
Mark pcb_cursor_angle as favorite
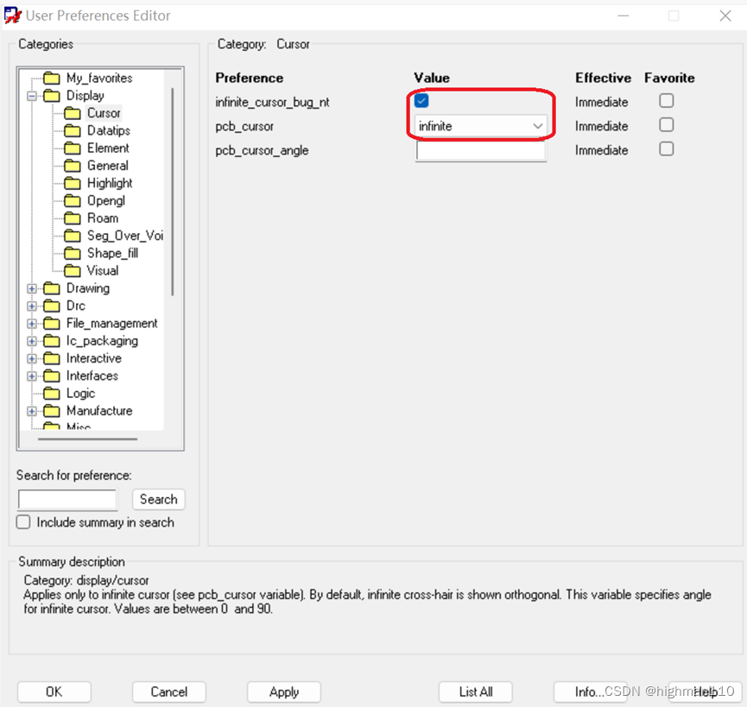pos(666,149)
